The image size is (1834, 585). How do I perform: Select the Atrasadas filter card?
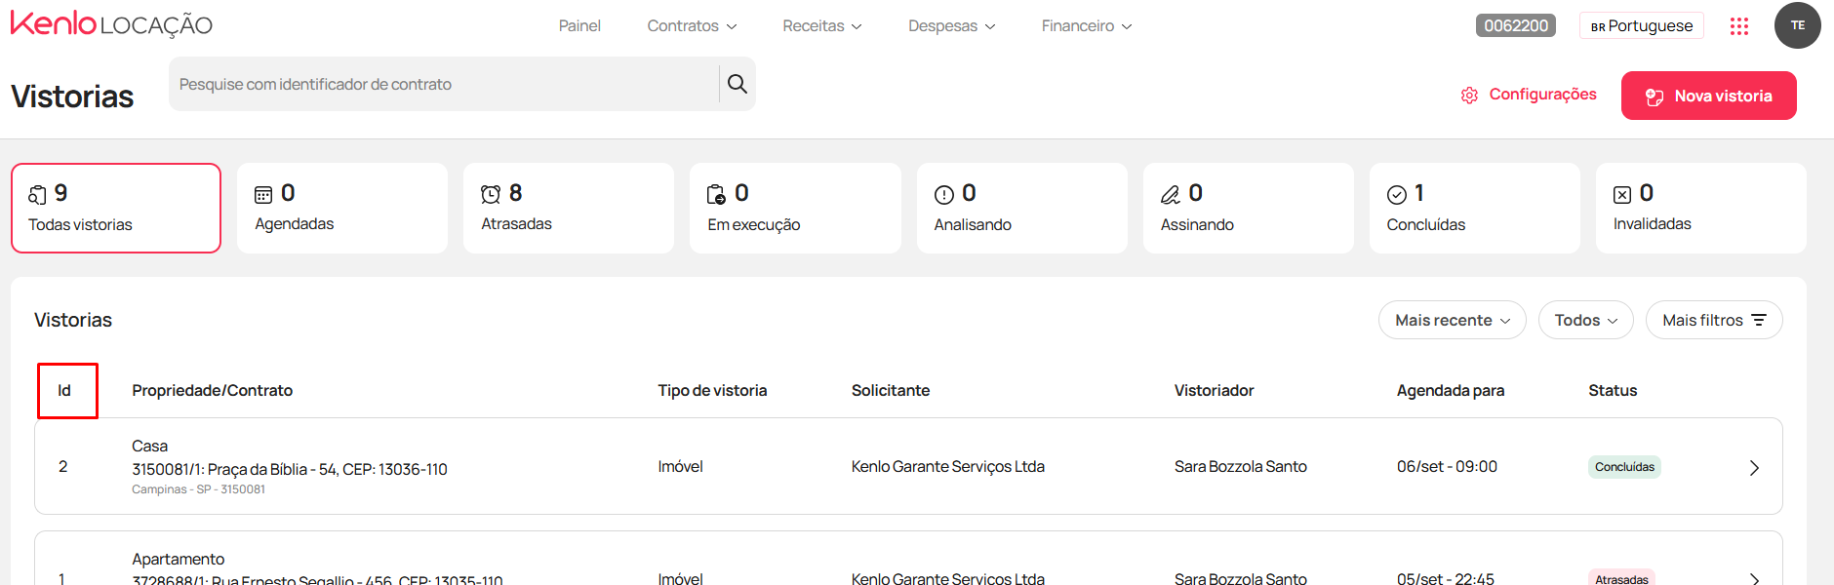569,208
